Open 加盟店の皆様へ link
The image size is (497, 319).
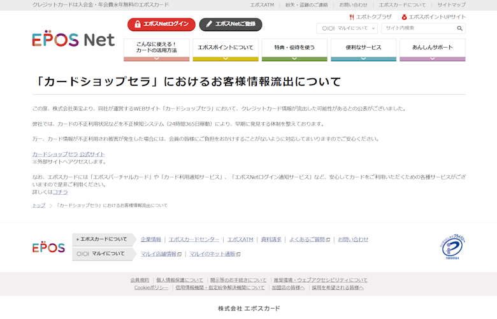point(288,288)
